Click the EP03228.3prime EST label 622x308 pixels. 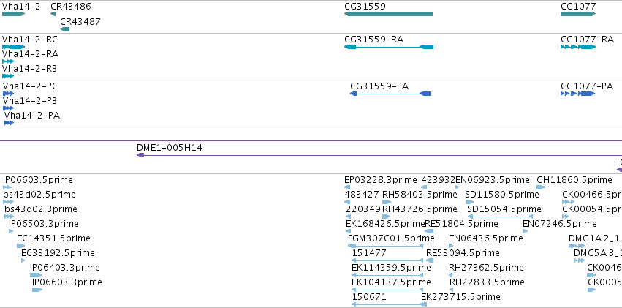(381, 180)
